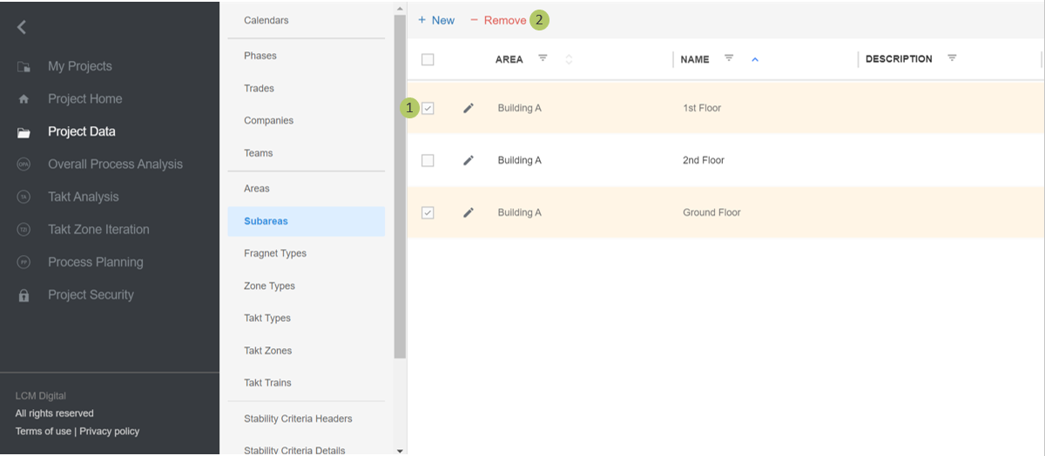This screenshot has width=1045, height=456.
Task: Open editor for Ground Floor via pencil icon
Action: [x=469, y=212]
